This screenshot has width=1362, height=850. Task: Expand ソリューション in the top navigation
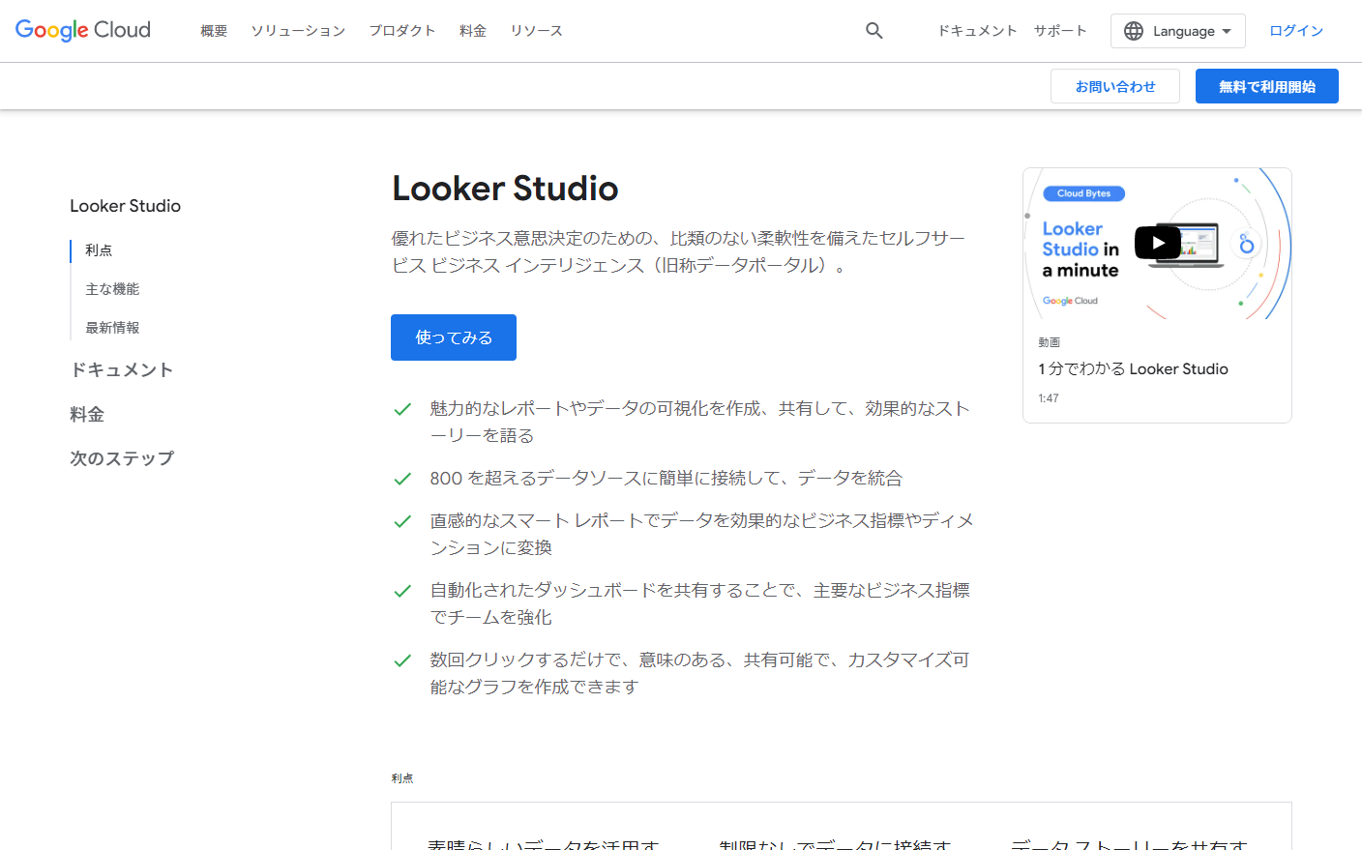[x=297, y=30]
